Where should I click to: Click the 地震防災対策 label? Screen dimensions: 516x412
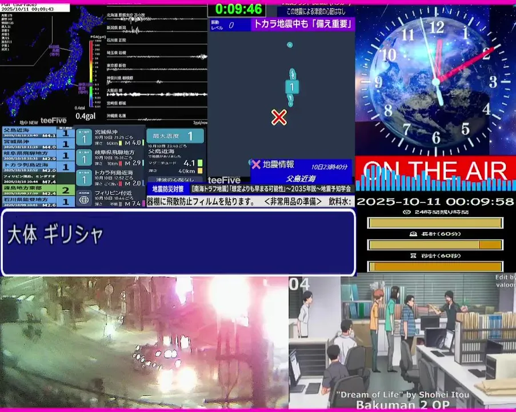tap(168, 189)
